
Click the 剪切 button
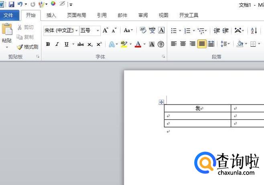pos(25,27)
